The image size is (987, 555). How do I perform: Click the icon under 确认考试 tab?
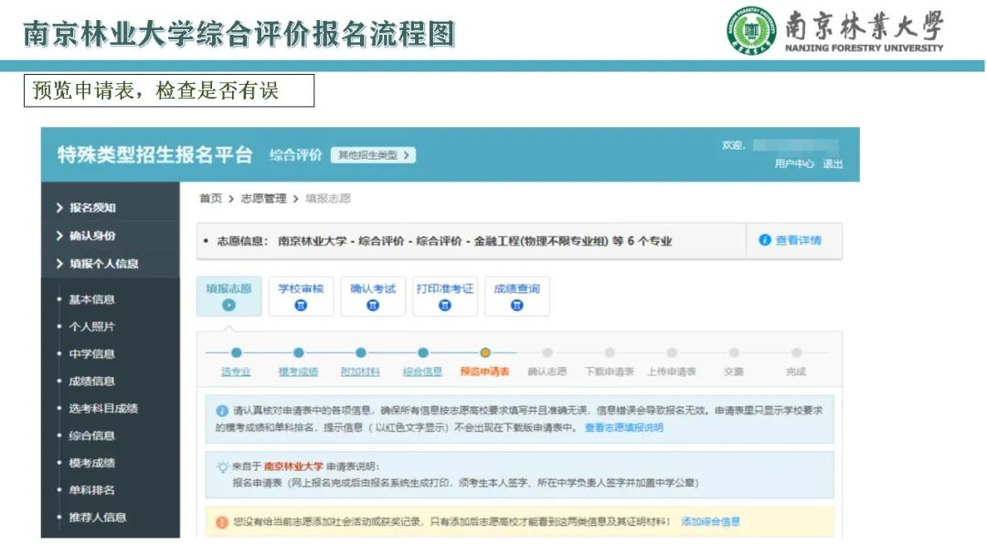(x=373, y=305)
